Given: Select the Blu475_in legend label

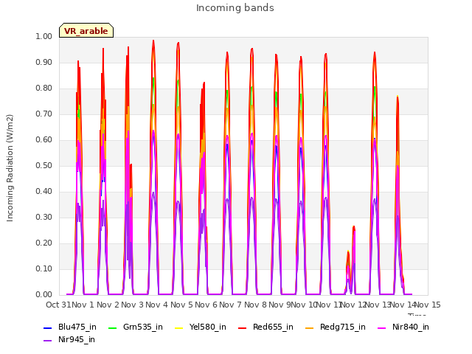Looking at the screenshot, I should pyautogui.click(x=77, y=327).
